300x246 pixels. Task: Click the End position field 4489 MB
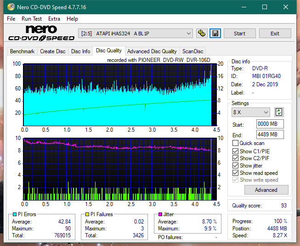pyautogui.click(x=270, y=134)
